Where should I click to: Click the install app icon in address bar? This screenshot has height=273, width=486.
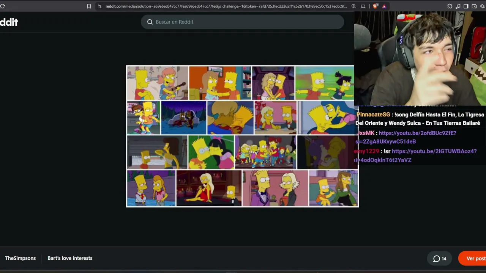363,6
